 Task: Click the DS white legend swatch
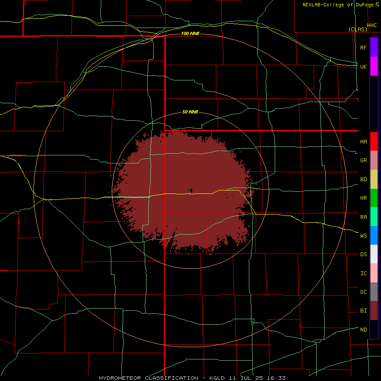tap(374, 254)
